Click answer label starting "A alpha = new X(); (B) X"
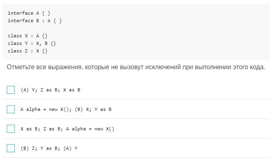This screenshot has height=159, width=274. click(x=66, y=109)
